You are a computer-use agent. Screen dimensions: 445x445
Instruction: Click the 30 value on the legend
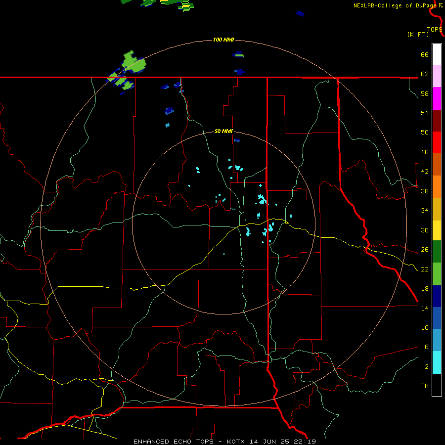point(425,230)
